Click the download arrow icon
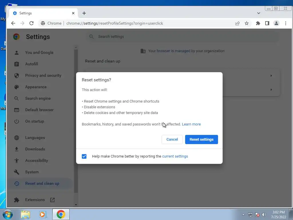This screenshot has height=220, width=293. pyautogui.click(x=16, y=149)
